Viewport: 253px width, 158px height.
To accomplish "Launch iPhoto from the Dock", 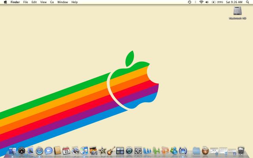I will [x=93, y=150].
